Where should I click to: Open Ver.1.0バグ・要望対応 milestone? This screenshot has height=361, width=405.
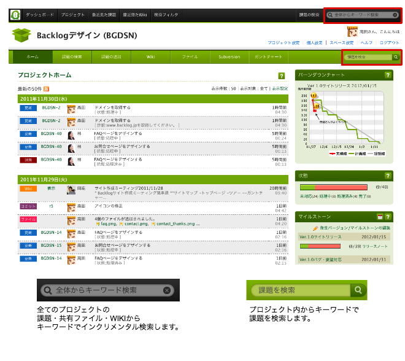tap(320, 260)
